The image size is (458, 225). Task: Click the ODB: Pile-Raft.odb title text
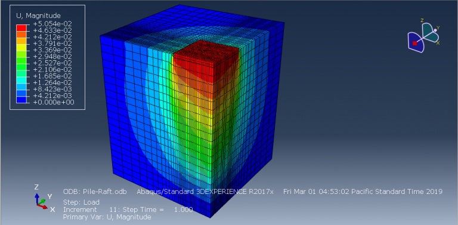(x=95, y=192)
